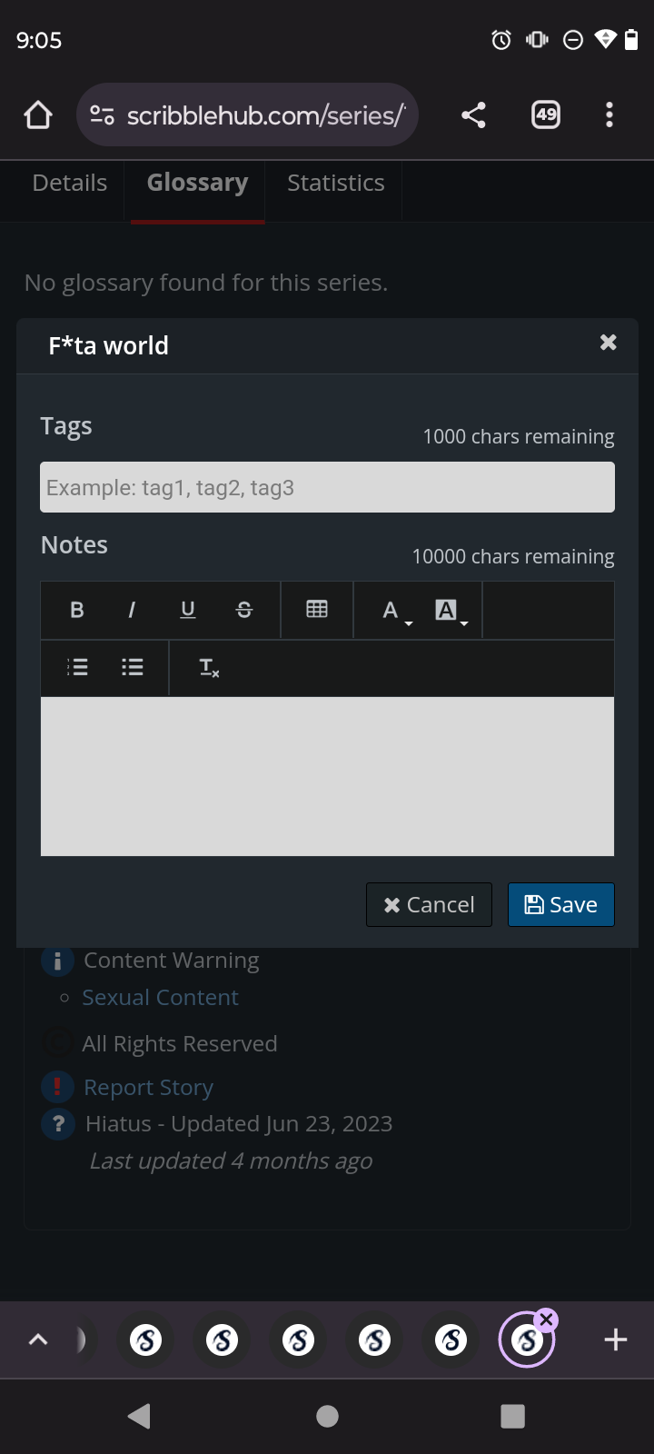Viewport: 654px width, 1454px height.
Task: Open a new browser tab
Action: [616, 1339]
